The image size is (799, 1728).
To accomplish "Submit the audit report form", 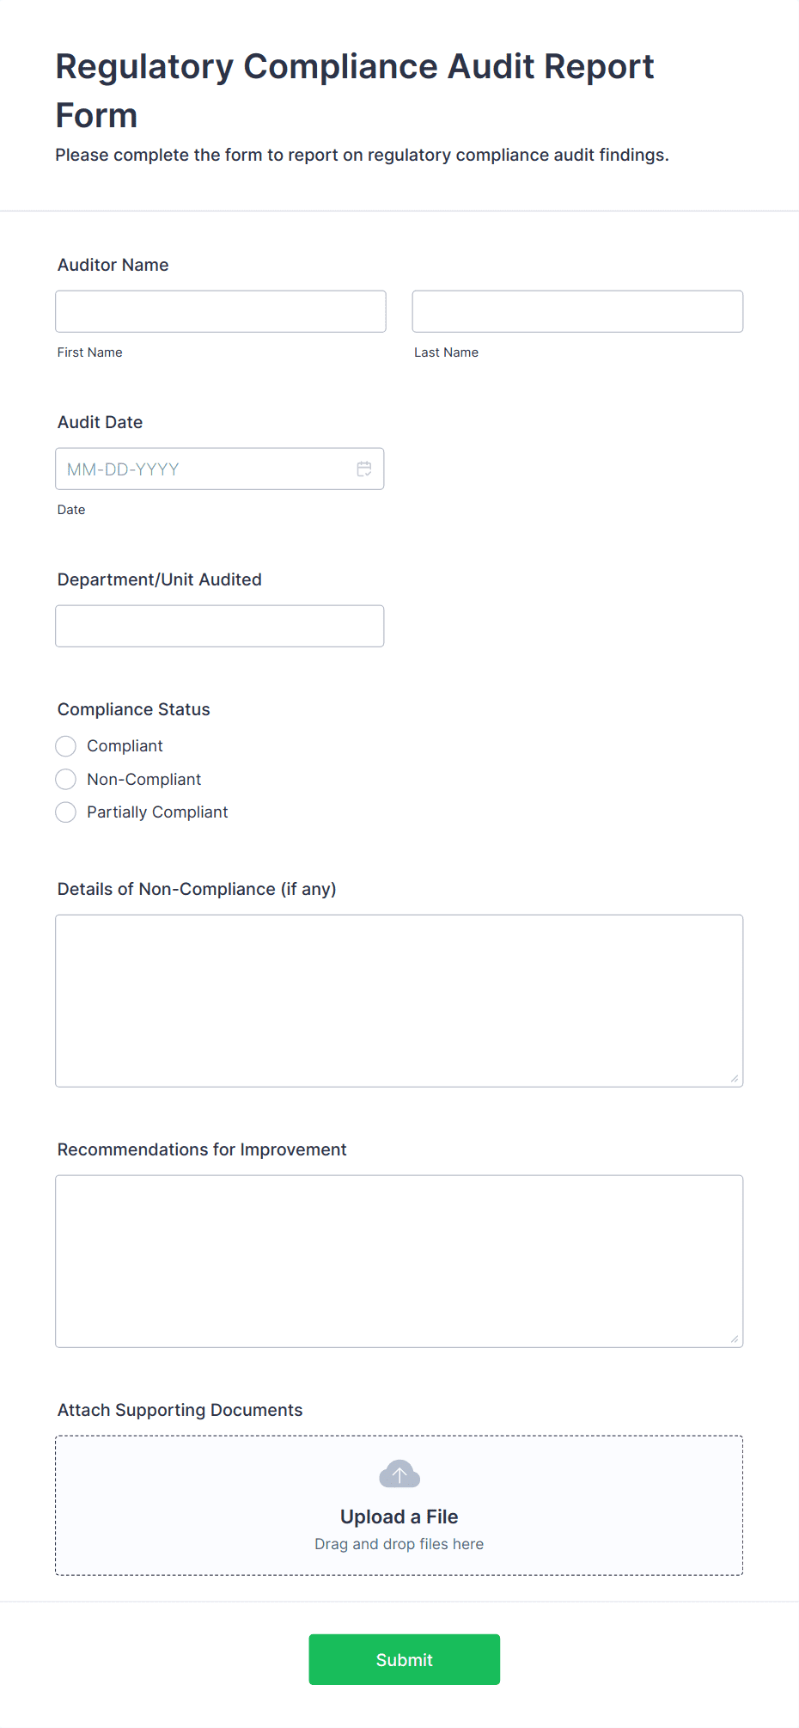I will (x=405, y=1659).
